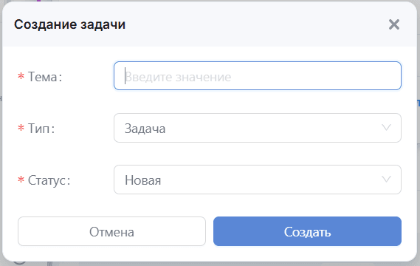
Task: Select the Новая value text in Статус
Action: pyautogui.click(x=142, y=180)
